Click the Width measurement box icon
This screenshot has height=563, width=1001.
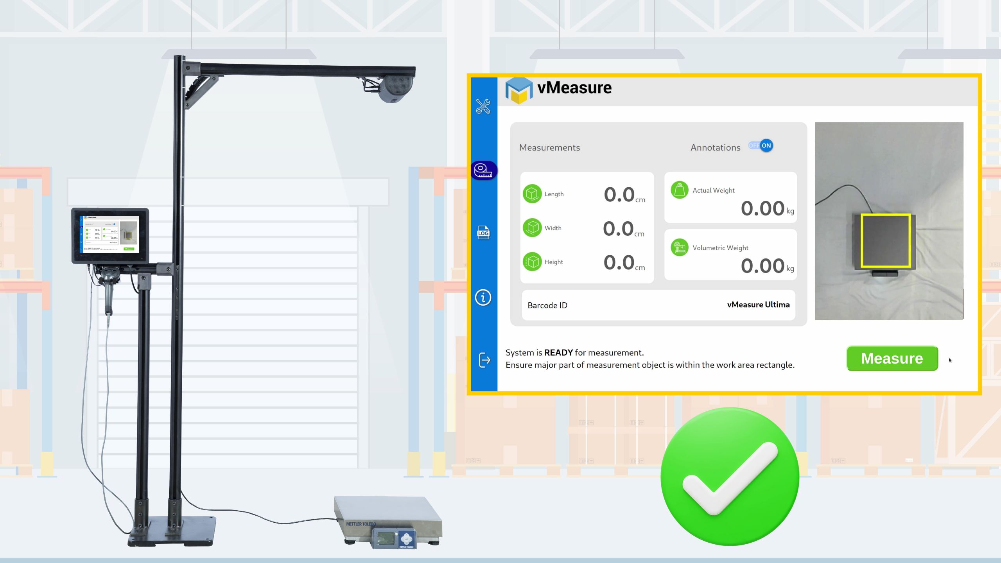pyautogui.click(x=533, y=228)
